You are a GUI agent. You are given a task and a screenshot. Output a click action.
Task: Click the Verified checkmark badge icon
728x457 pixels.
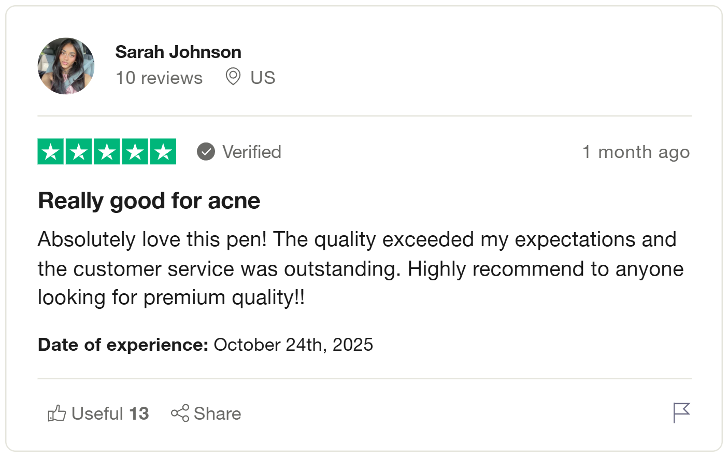click(206, 152)
